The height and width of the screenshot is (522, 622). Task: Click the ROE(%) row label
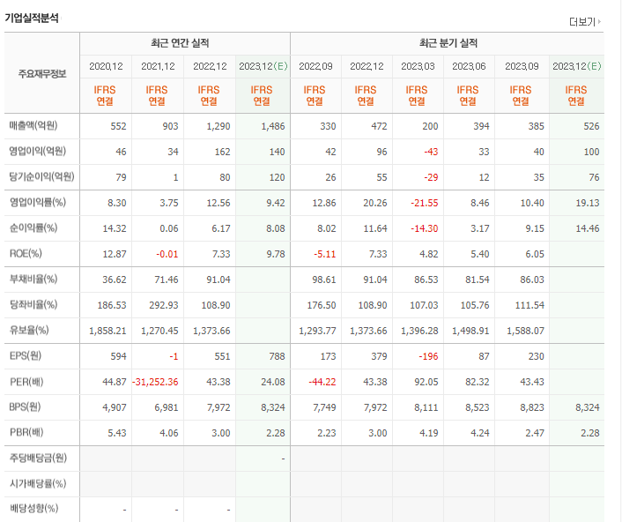[x=26, y=253]
